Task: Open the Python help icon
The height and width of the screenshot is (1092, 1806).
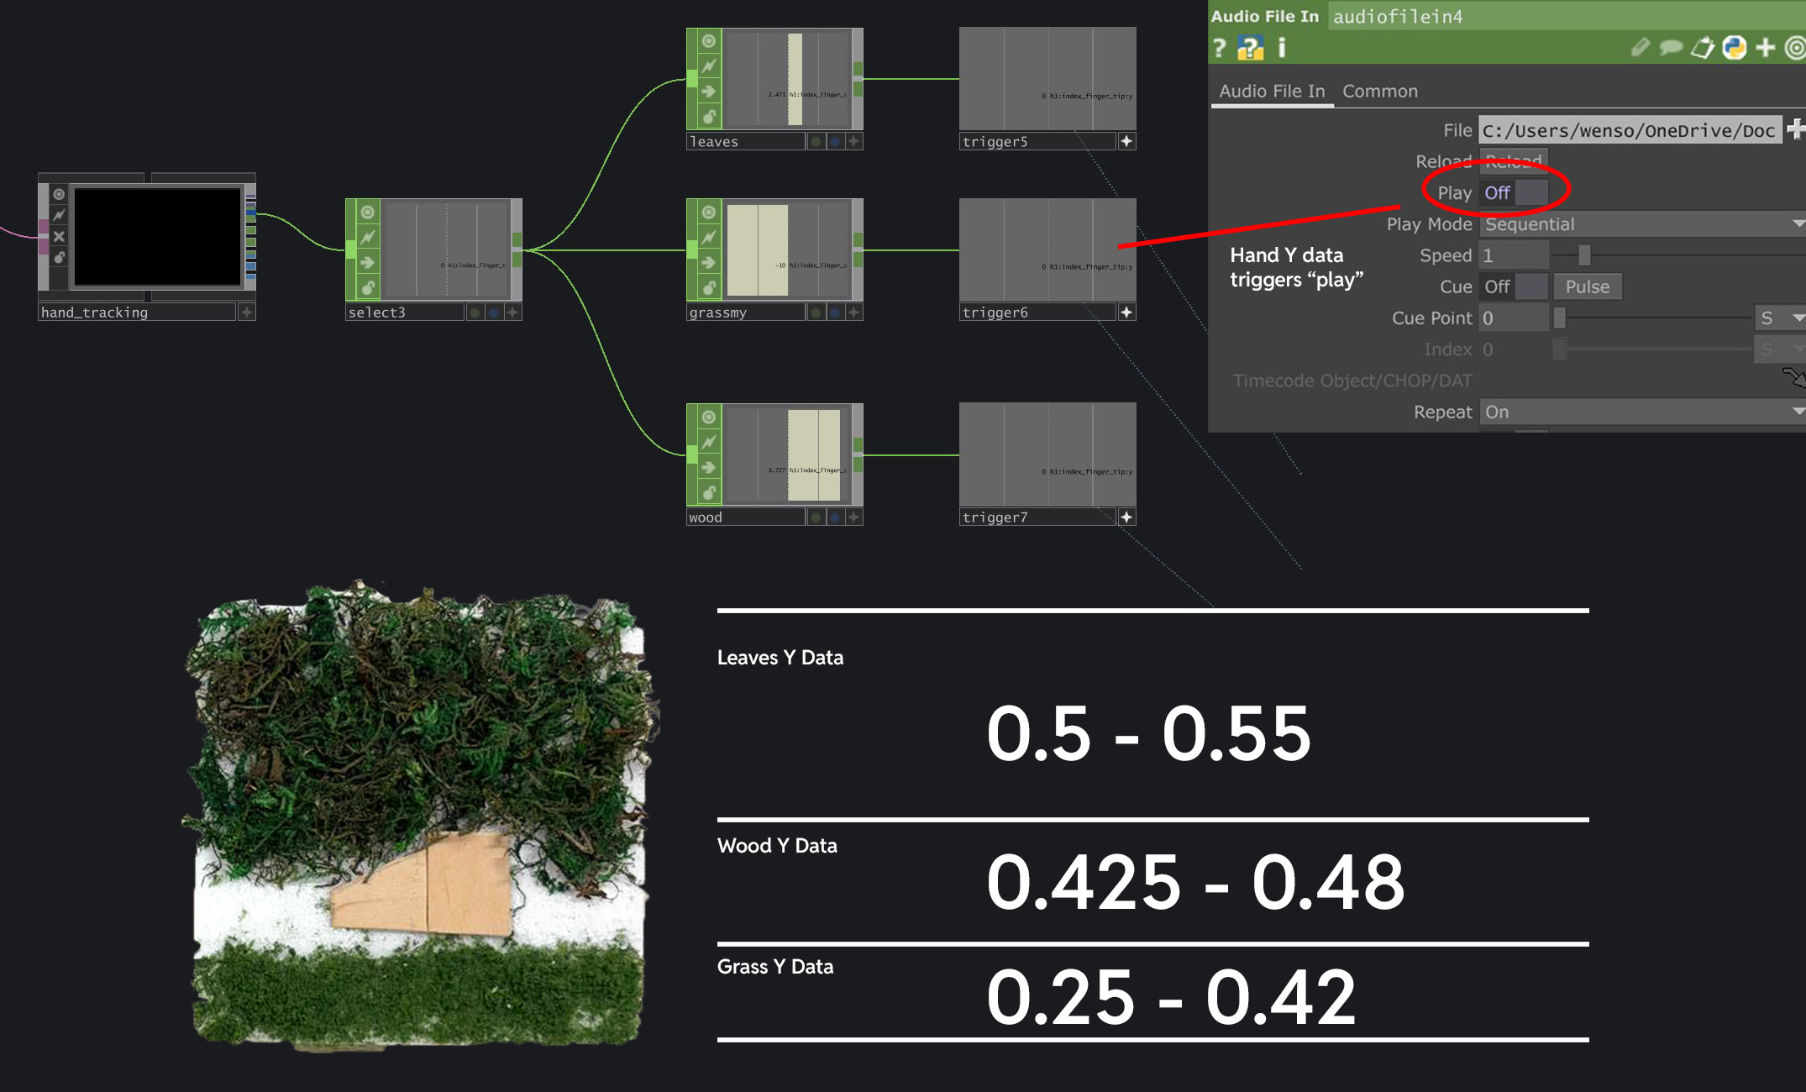Action: (x=1250, y=49)
